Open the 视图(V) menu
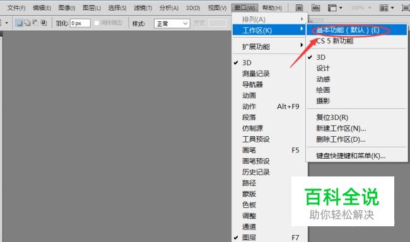The image size is (410, 242). click(x=217, y=8)
